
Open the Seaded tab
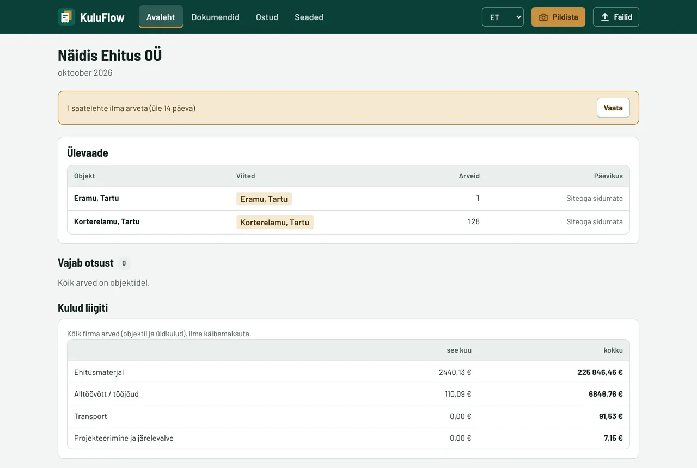click(309, 17)
